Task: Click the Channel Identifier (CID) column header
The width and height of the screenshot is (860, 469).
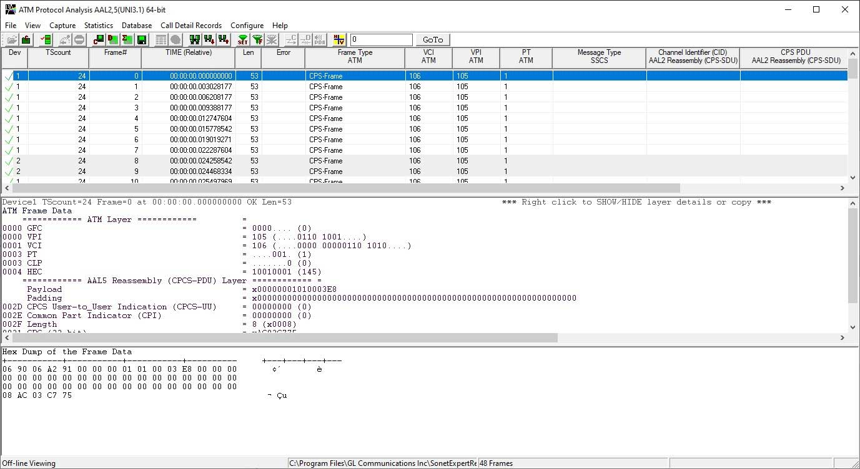Action: click(x=693, y=58)
